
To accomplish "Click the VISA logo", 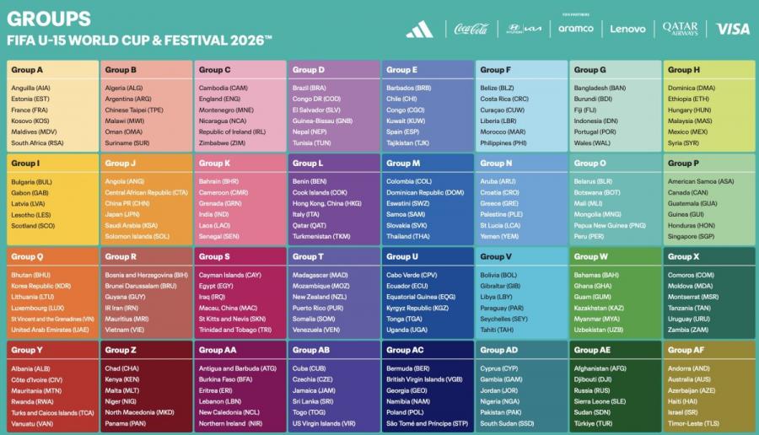I will click(x=733, y=29).
